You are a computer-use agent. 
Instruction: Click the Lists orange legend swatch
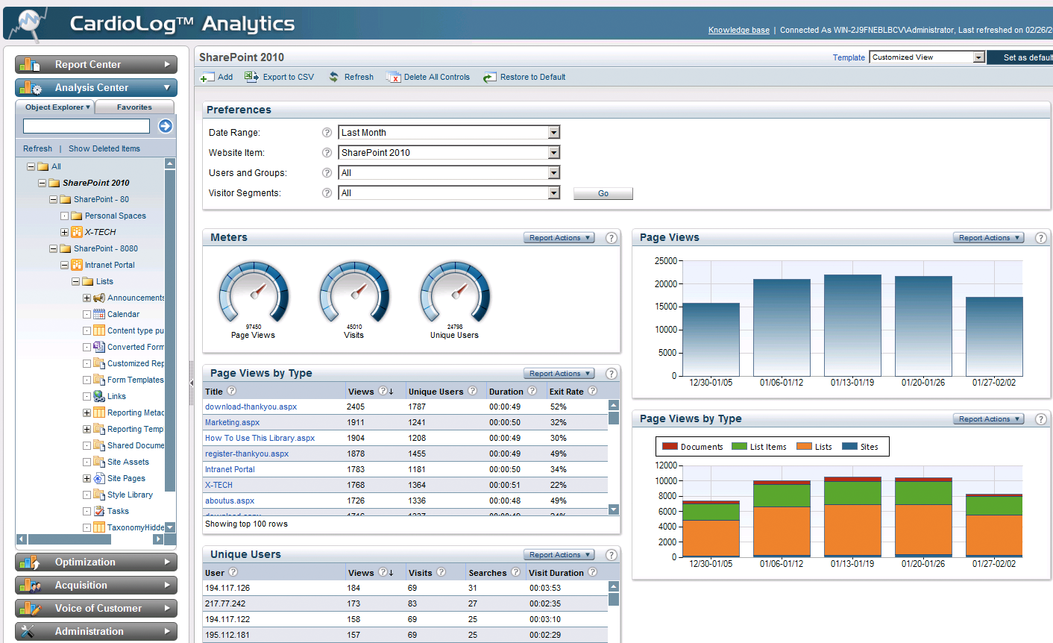(x=804, y=446)
